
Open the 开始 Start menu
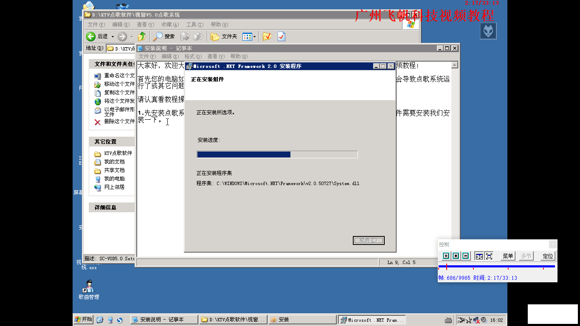coord(83,319)
